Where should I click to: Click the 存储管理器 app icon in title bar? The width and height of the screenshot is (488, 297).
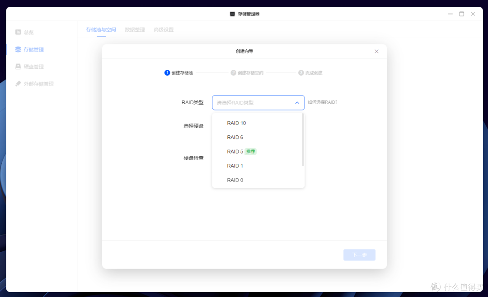[232, 14]
